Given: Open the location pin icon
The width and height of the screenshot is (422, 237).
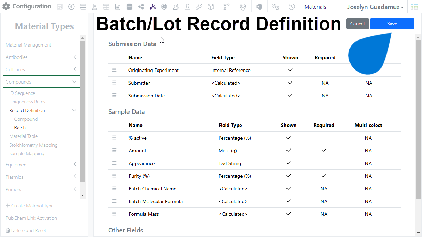Looking at the screenshot, I should tap(243, 7).
